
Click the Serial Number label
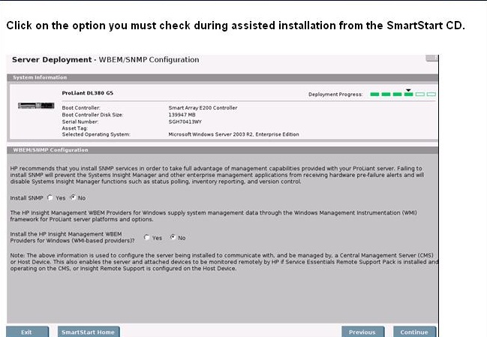point(80,122)
